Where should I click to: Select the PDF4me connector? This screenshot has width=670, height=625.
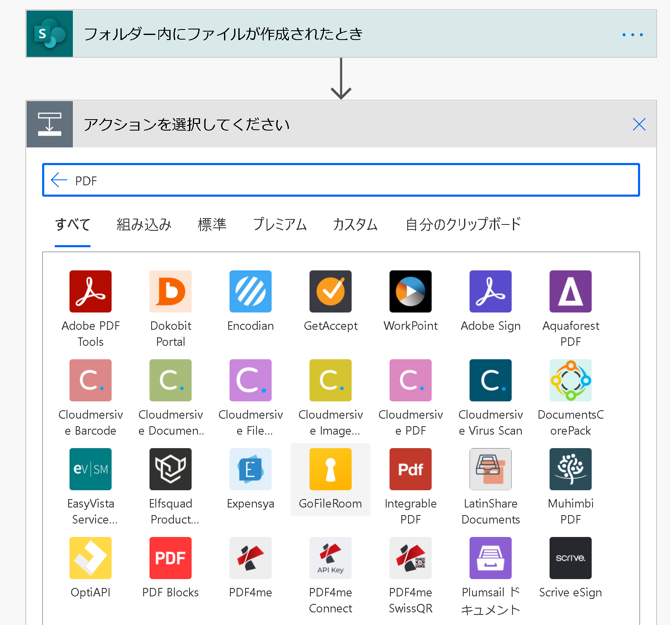tap(251, 558)
